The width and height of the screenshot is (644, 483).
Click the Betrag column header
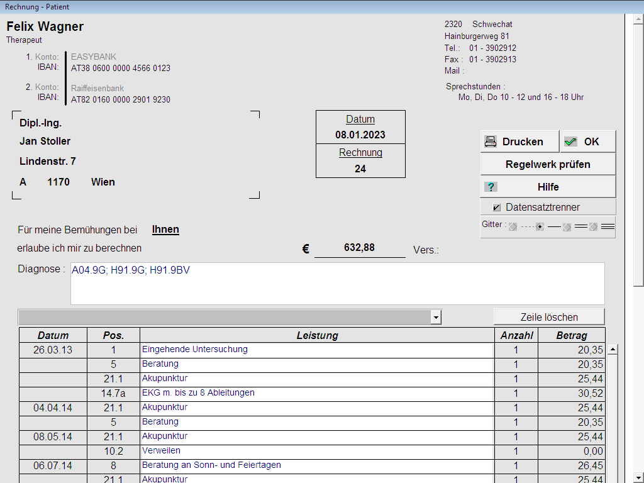pos(571,335)
